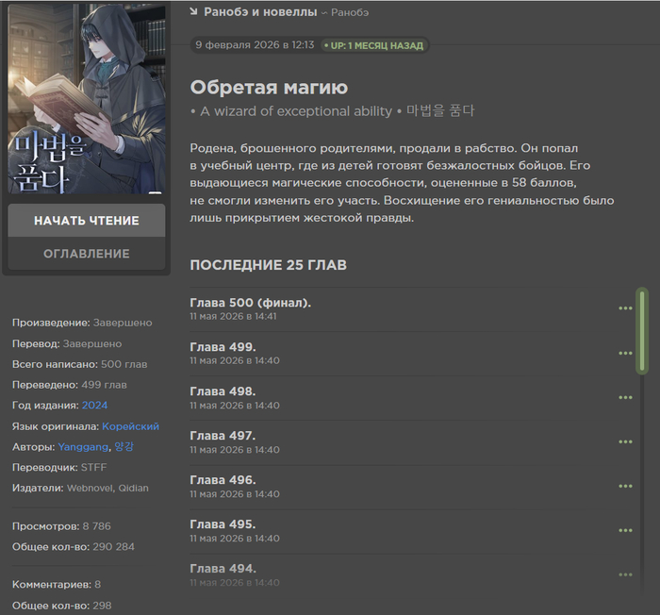Open three-dot menu for Глава 497
This screenshot has width=660, height=615.
625,441
